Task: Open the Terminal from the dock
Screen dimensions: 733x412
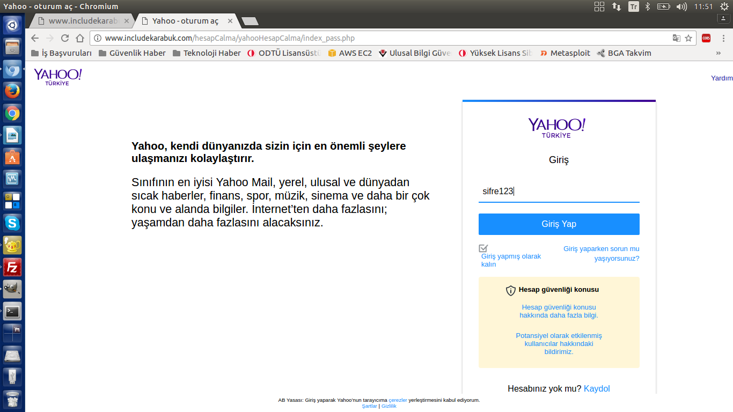Action: click(x=12, y=311)
